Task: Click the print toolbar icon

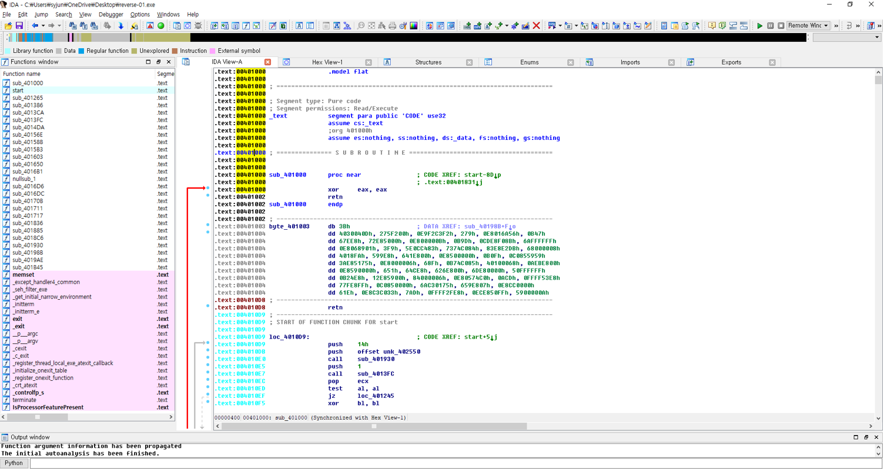Action: point(392,26)
